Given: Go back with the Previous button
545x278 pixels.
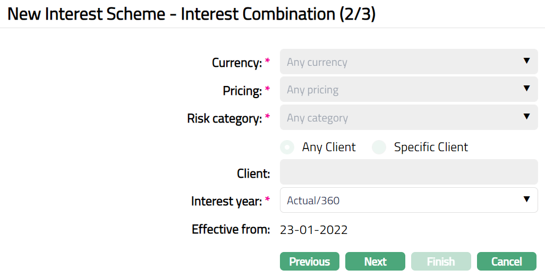Looking at the screenshot, I should [309, 262].
